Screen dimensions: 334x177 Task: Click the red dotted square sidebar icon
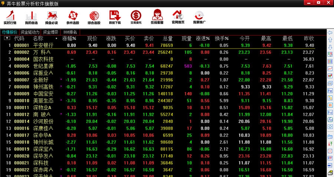330,151
